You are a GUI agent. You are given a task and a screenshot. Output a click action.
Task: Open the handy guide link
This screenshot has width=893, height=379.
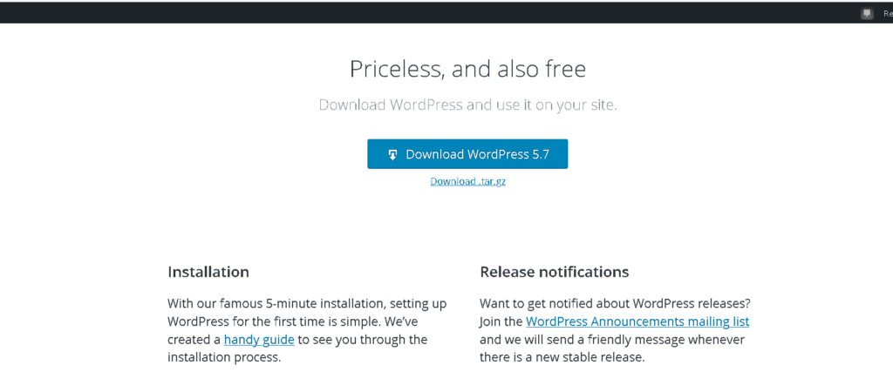[259, 340]
